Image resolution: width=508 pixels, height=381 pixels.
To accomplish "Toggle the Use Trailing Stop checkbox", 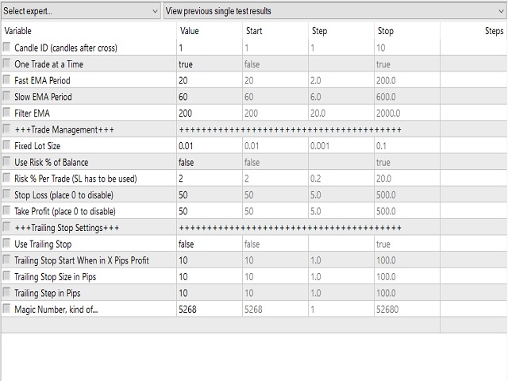I will pos(6,244).
